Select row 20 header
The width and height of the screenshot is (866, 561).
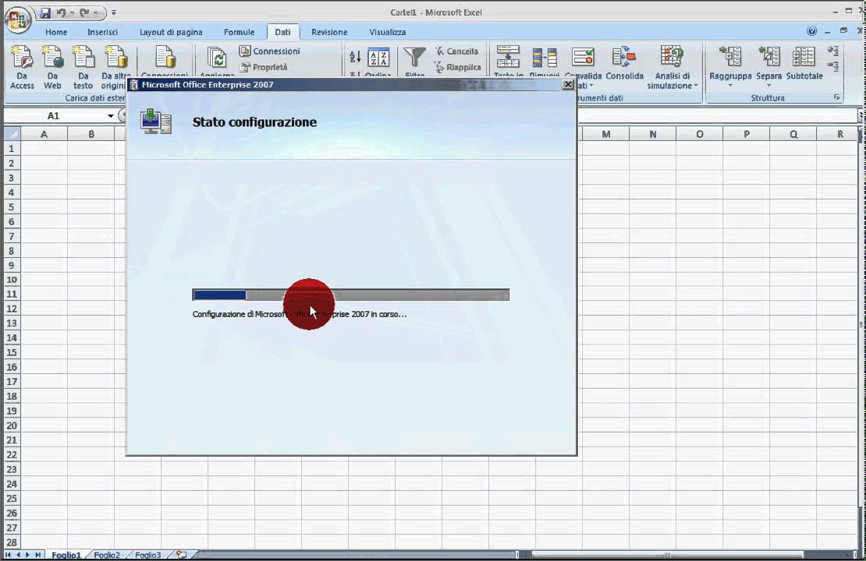pos(12,425)
